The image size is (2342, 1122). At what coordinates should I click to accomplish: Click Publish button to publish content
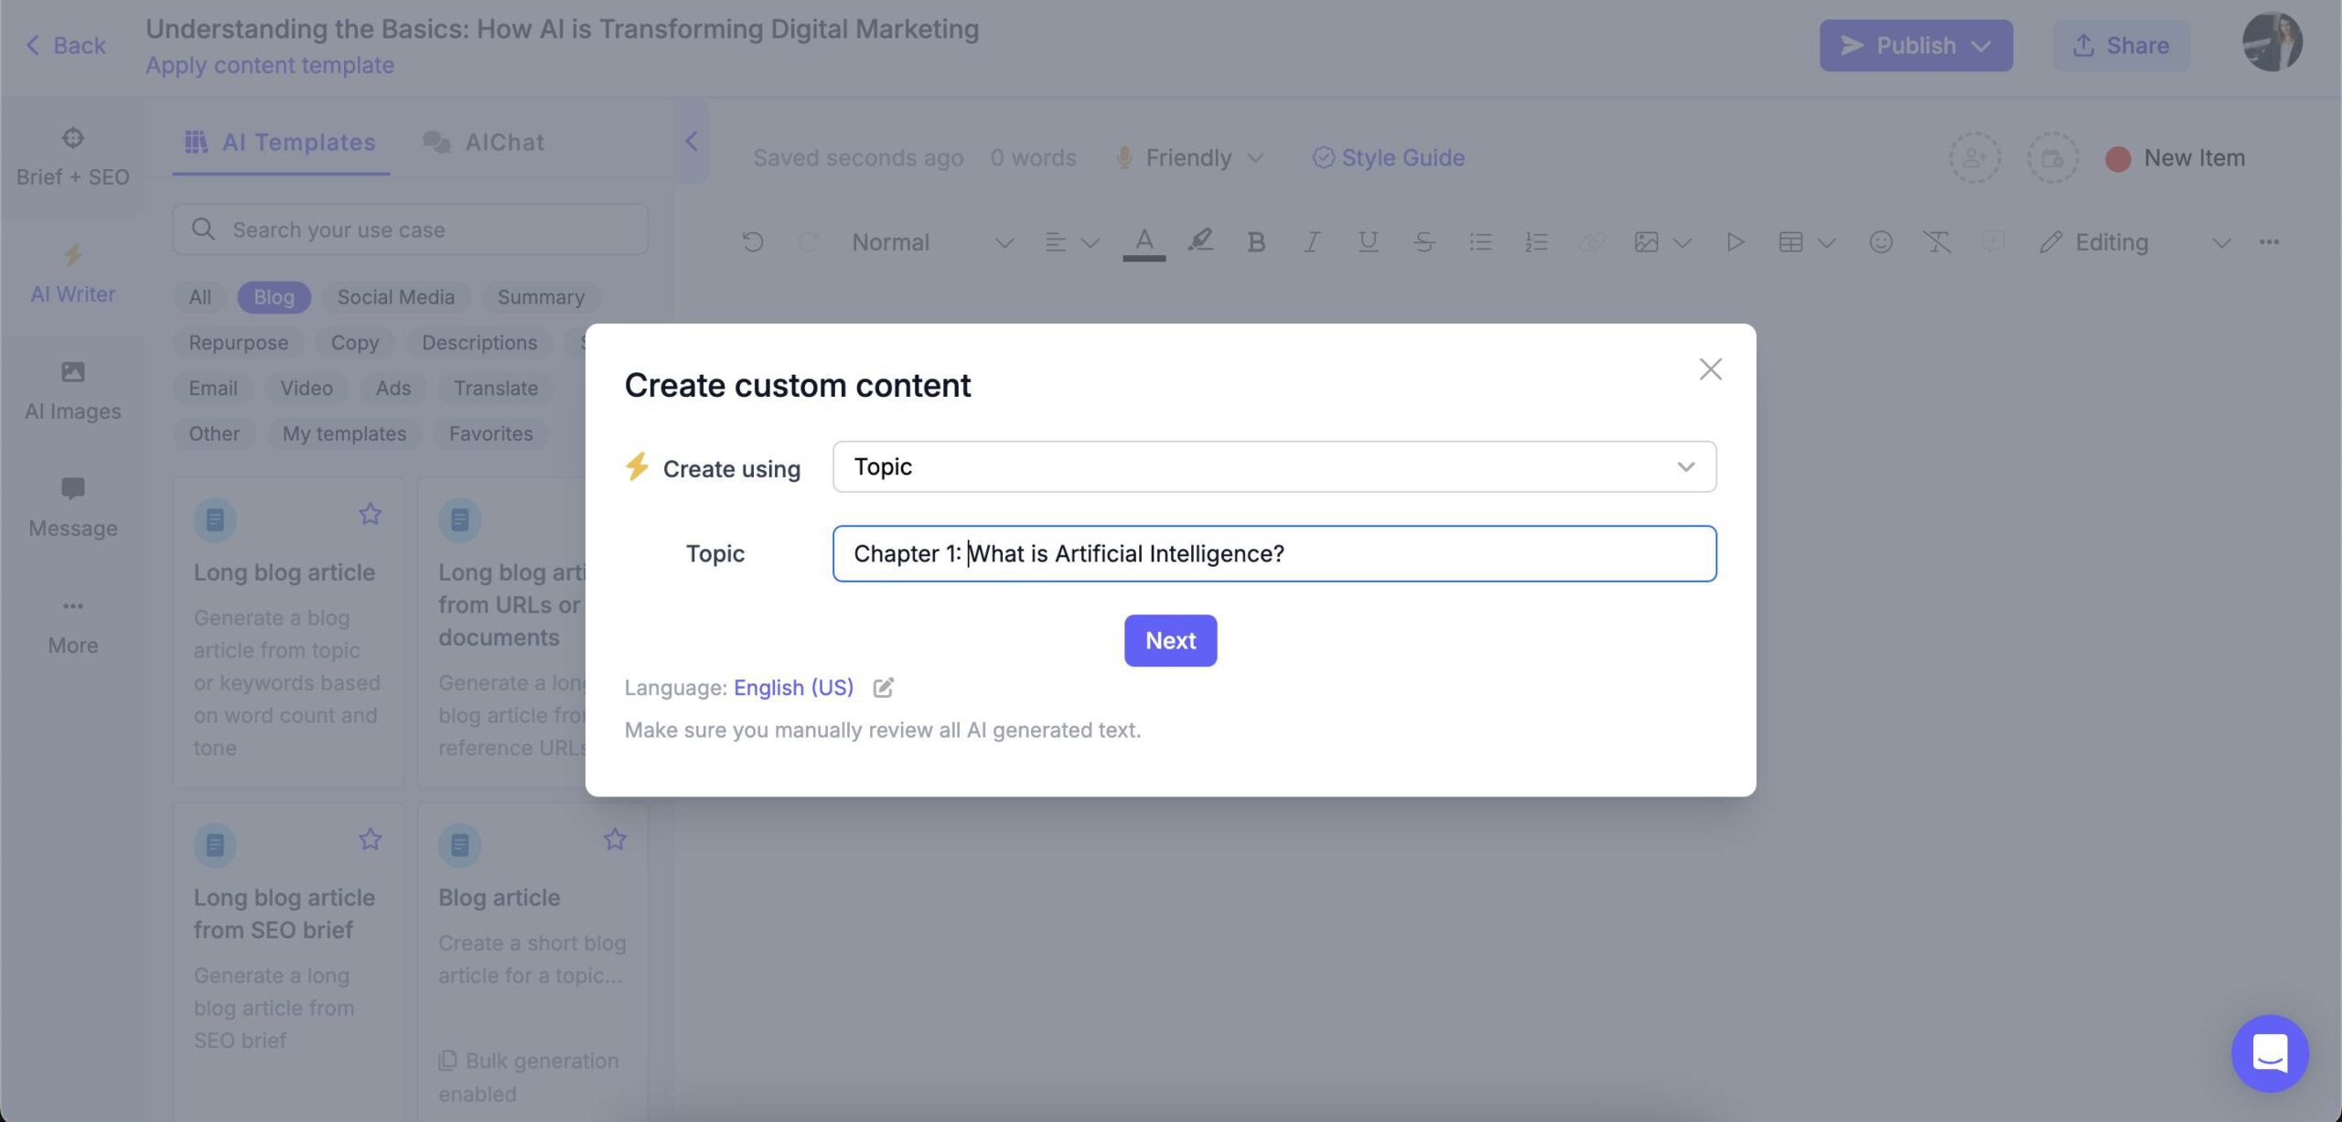click(x=1917, y=43)
